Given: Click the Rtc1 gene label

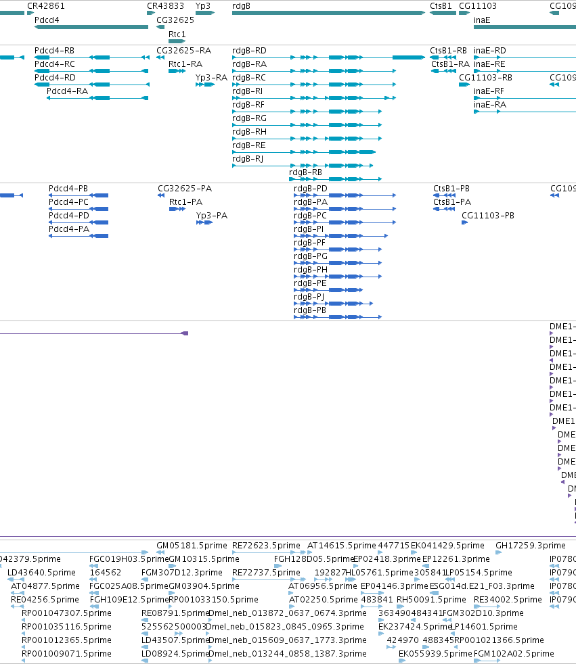Looking at the screenshot, I should (177, 34).
